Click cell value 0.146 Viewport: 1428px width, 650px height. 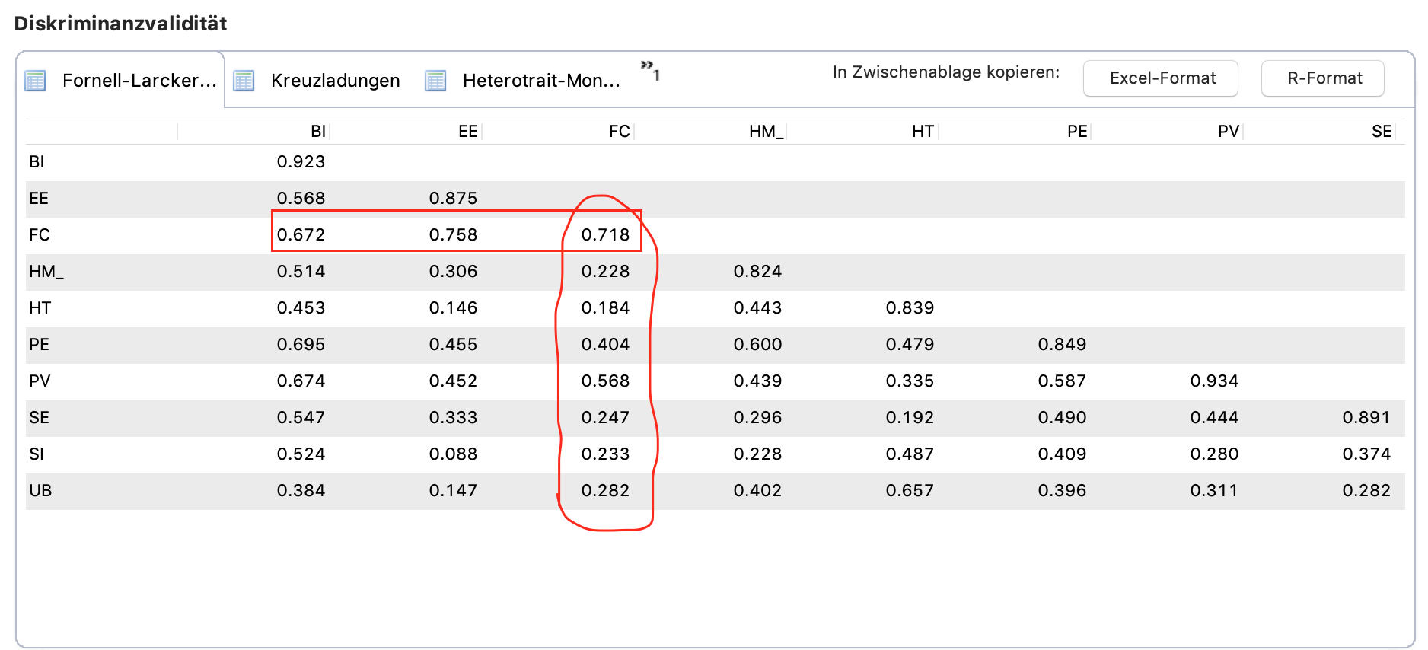pos(453,308)
